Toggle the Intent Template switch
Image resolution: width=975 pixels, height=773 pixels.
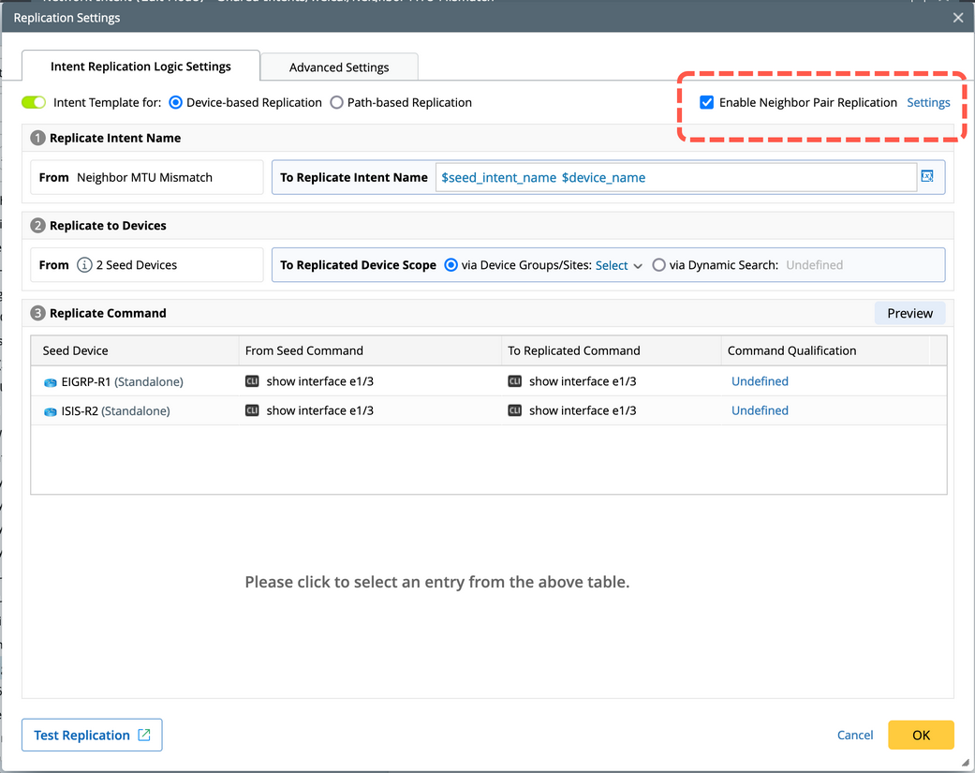tap(34, 102)
